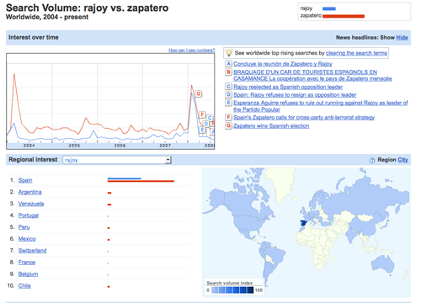Click the G marker beside the Zapatero wins headline
421x303 pixels.
point(228,125)
